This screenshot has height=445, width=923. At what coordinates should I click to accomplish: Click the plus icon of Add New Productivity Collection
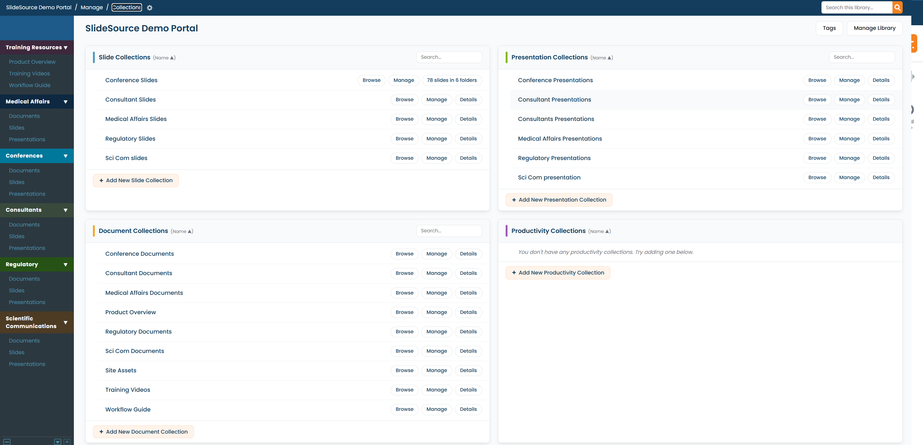click(514, 273)
